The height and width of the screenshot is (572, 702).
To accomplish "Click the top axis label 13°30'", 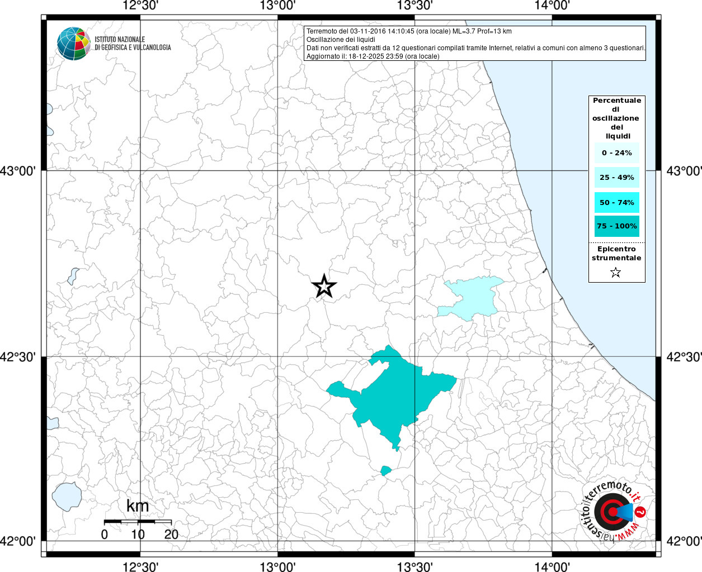I will (x=414, y=6).
